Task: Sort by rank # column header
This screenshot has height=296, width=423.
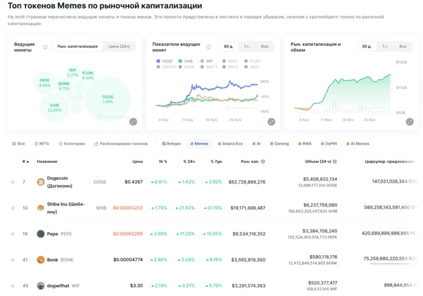Action: pyautogui.click(x=25, y=162)
